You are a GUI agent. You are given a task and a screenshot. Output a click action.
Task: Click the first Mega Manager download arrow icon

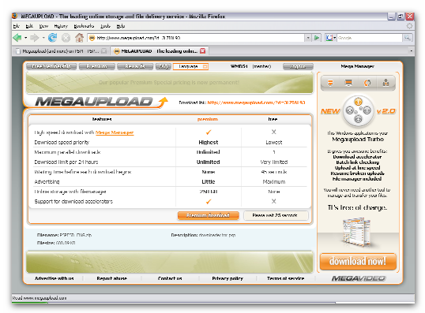point(330,83)
